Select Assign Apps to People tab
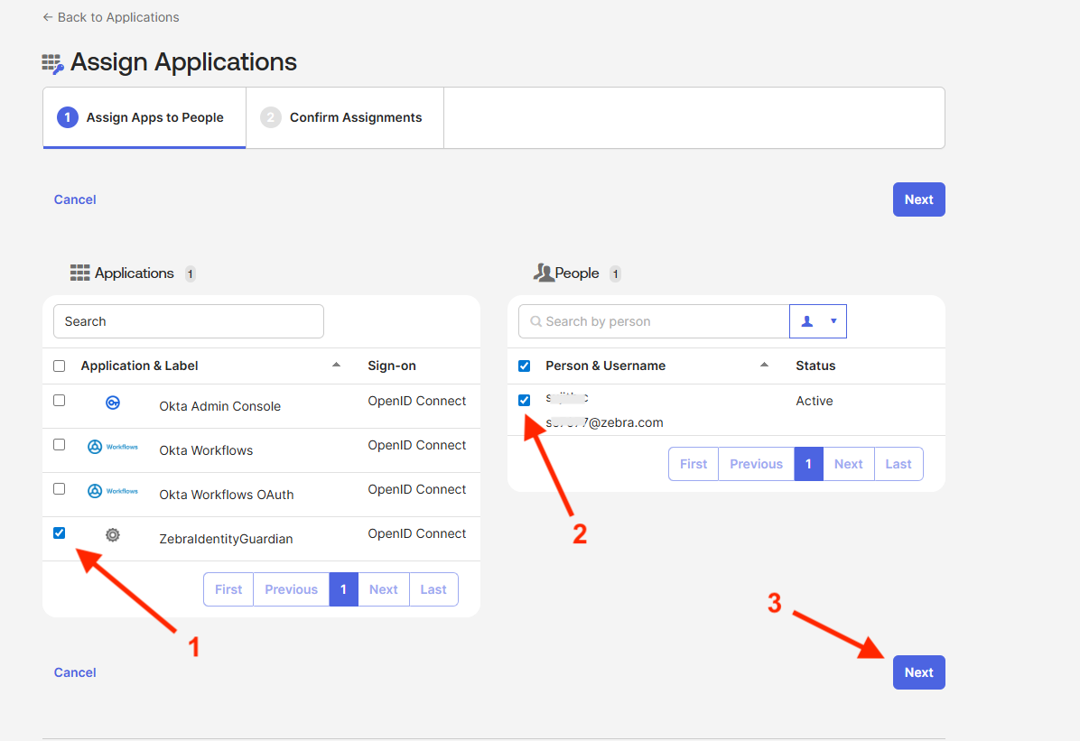The height and width of the screenshot is (741, 1080). [144, 118]
